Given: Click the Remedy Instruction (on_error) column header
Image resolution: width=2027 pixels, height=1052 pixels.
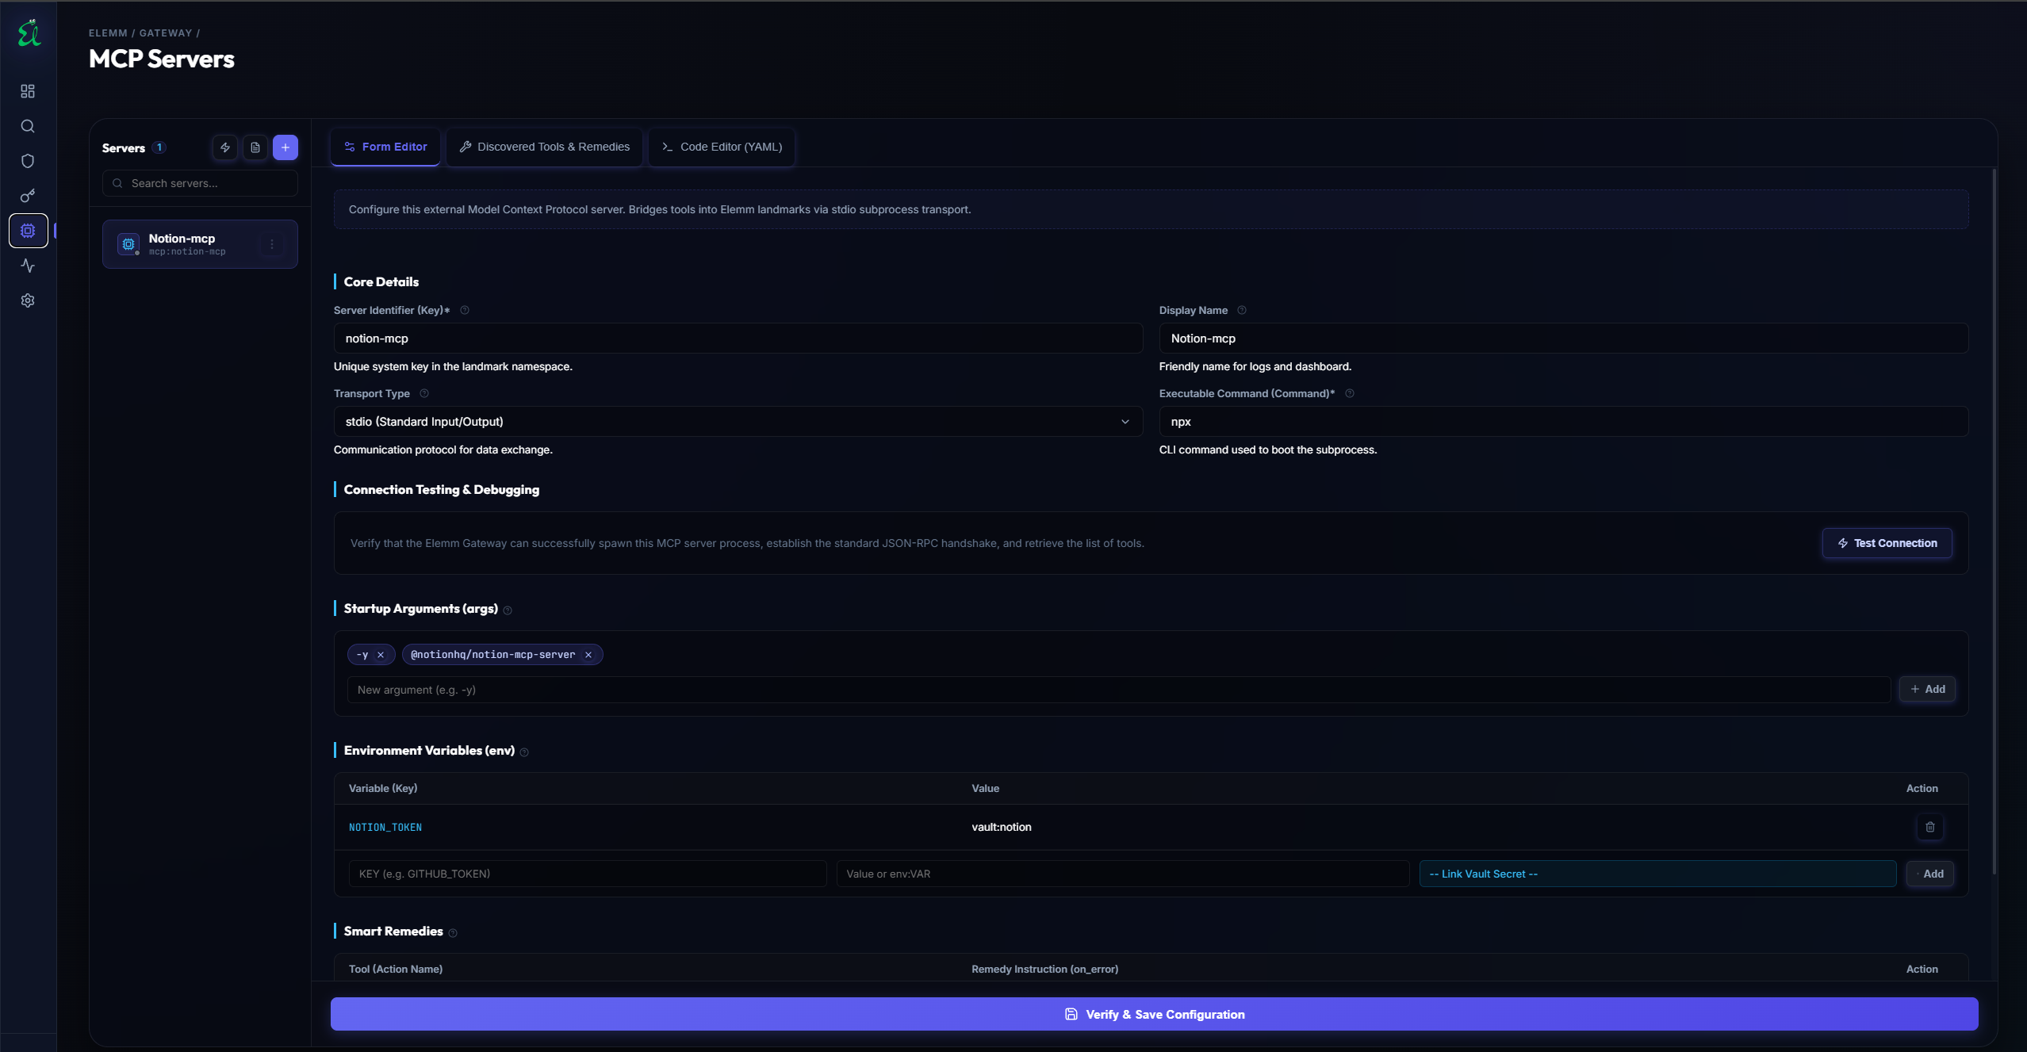Looking at the screenshot, I should 1045,969.
